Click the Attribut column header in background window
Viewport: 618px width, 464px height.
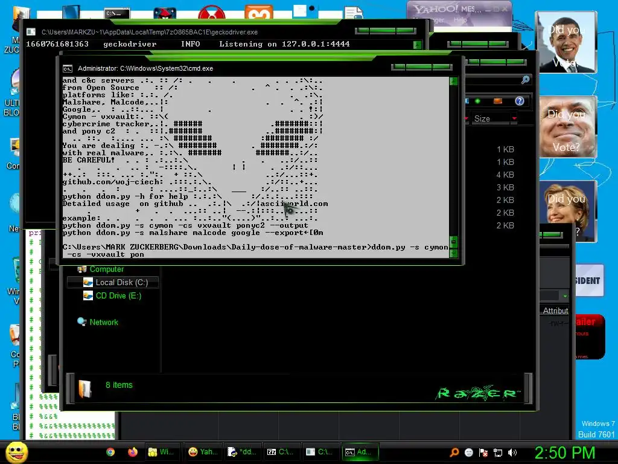click(x=555, y=311)
